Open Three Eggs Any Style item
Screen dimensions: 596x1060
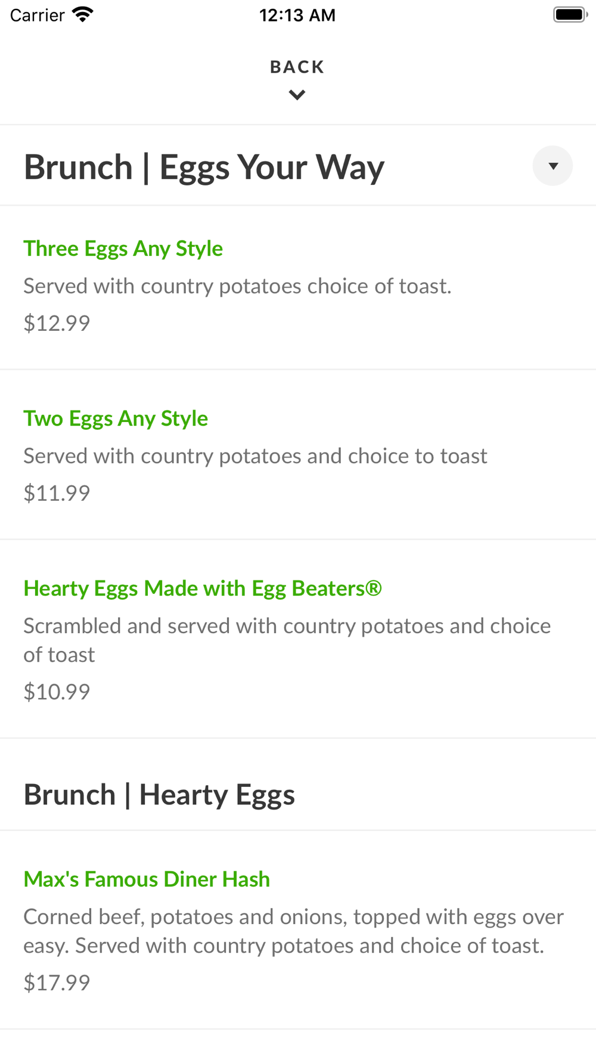click(123, 249)
